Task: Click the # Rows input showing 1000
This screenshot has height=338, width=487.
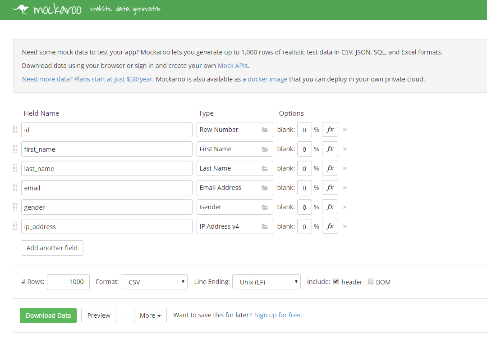Action: click(x=69, y=282)
